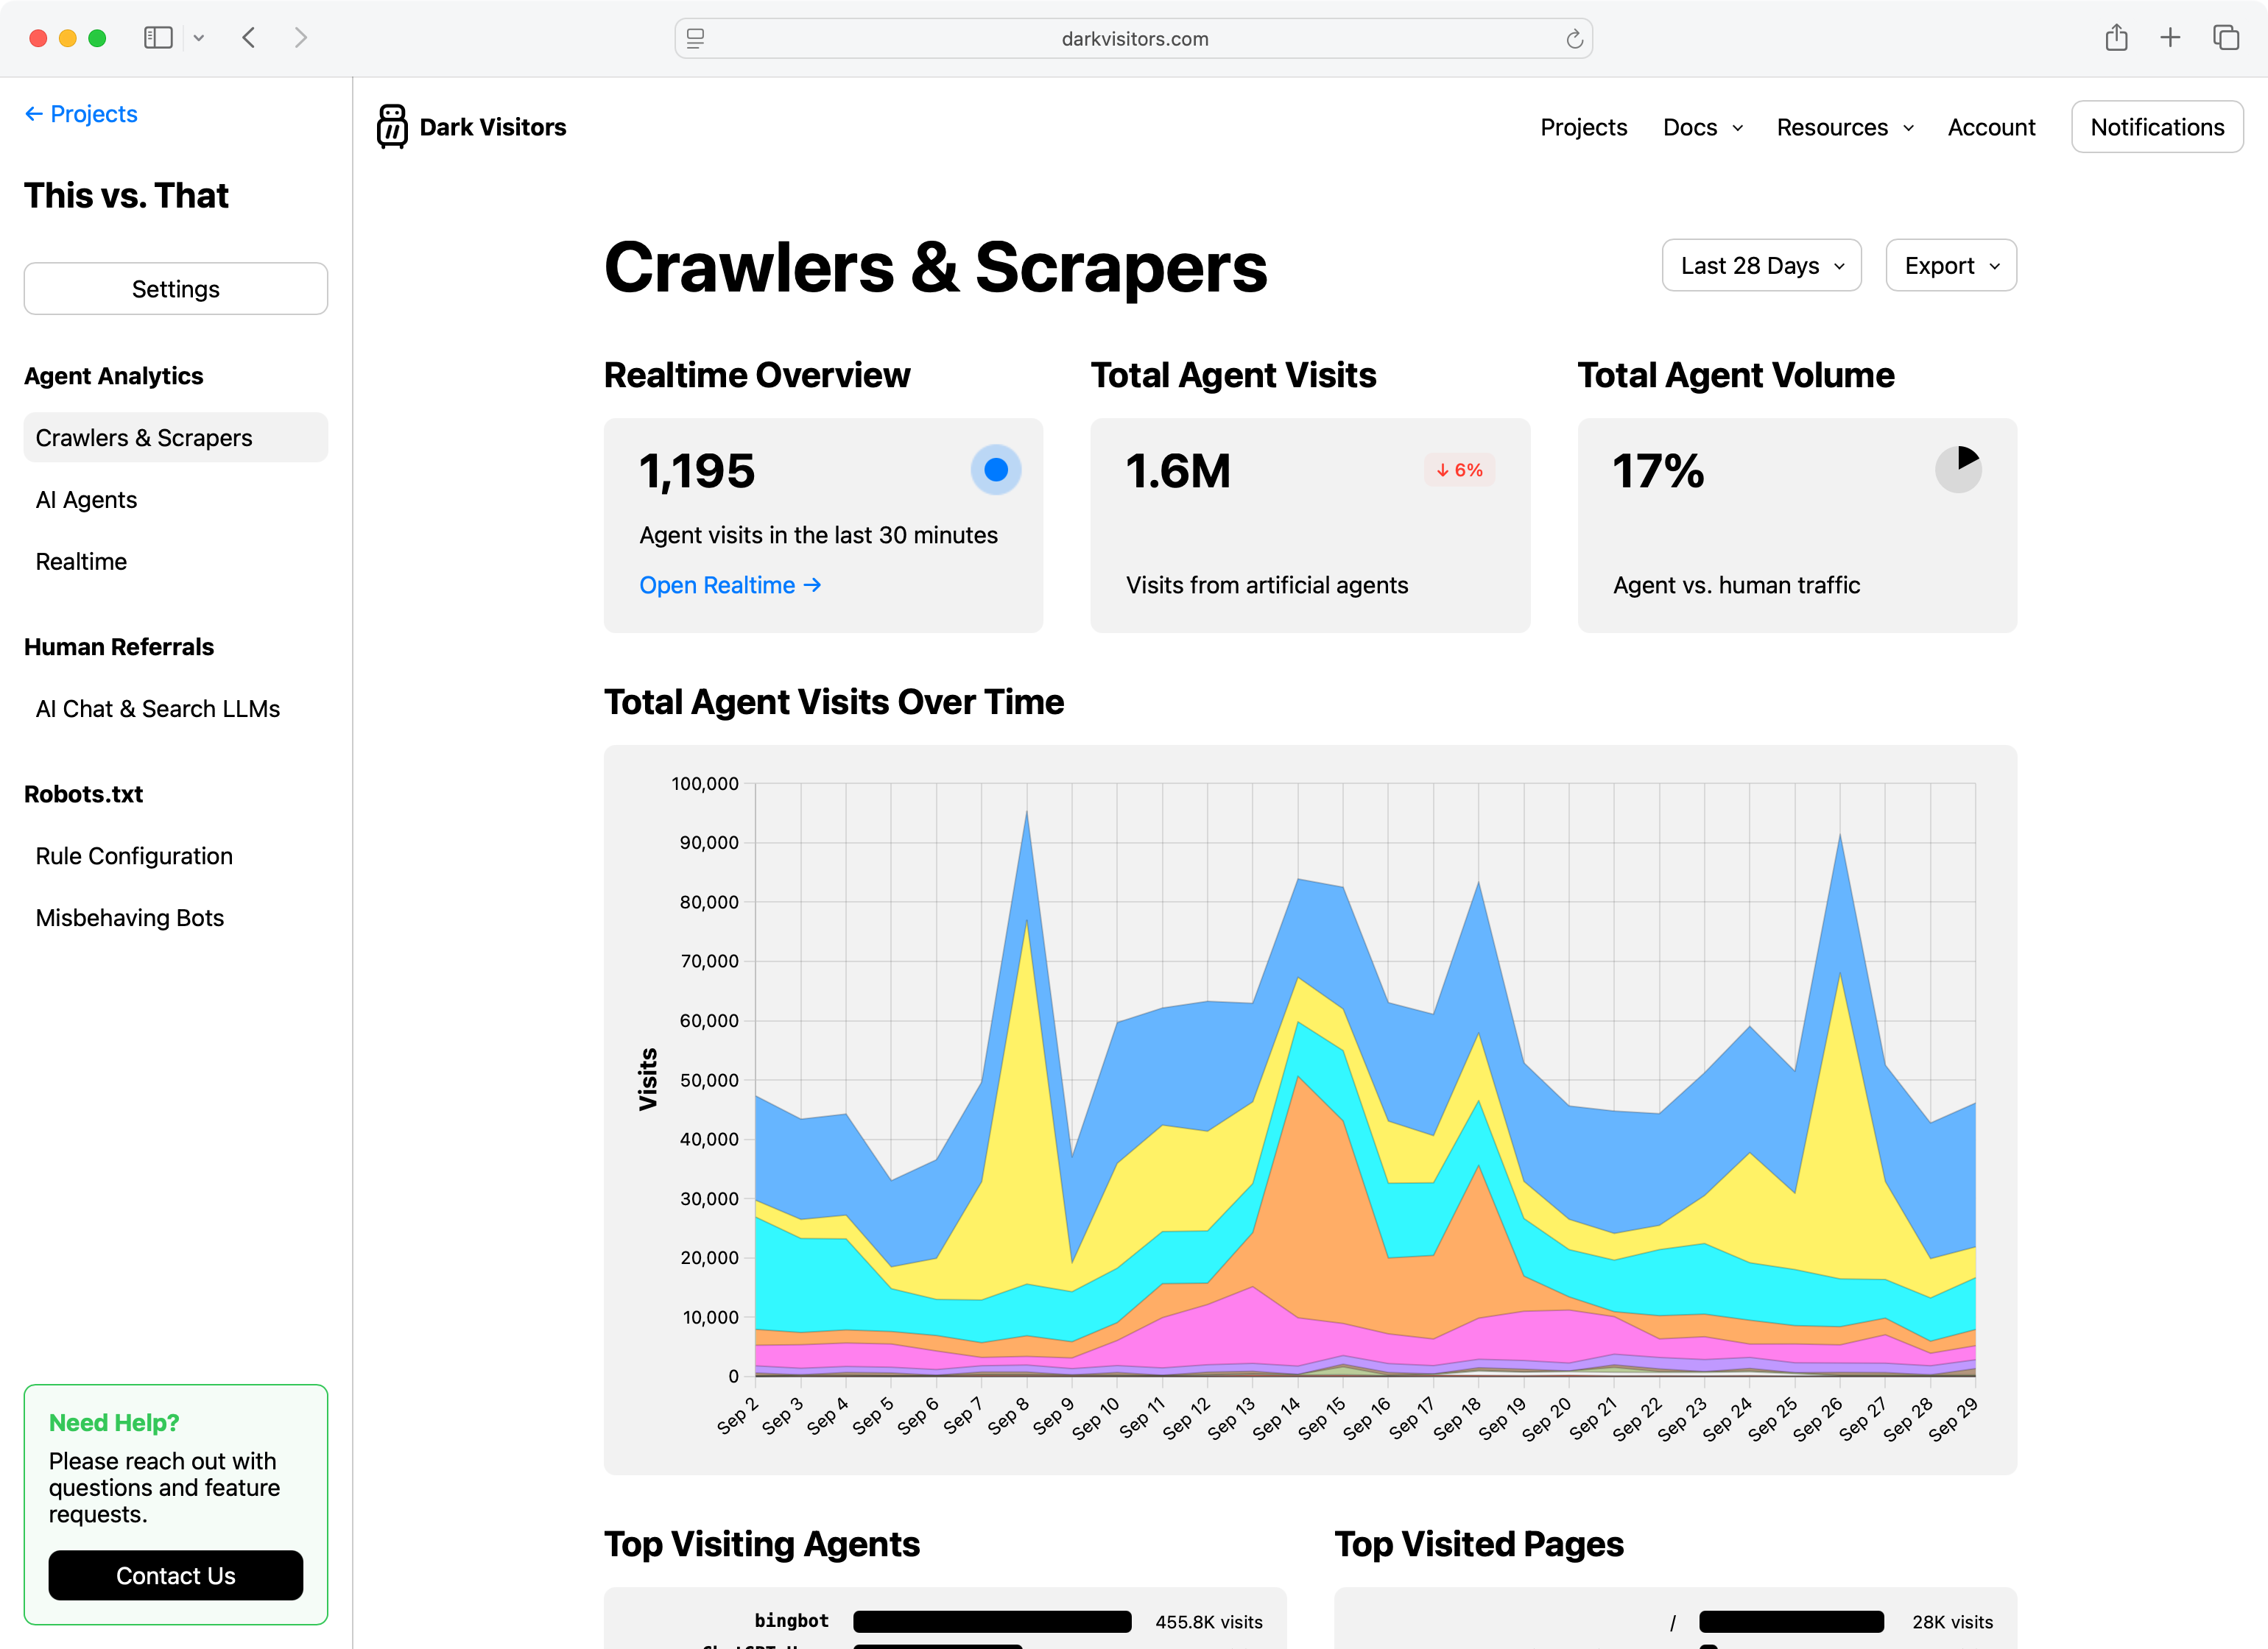This screenshot has width=2268, height=1649.
Task: Open the Last 28 Days dropdown
Action: [x=1761, y=265]
